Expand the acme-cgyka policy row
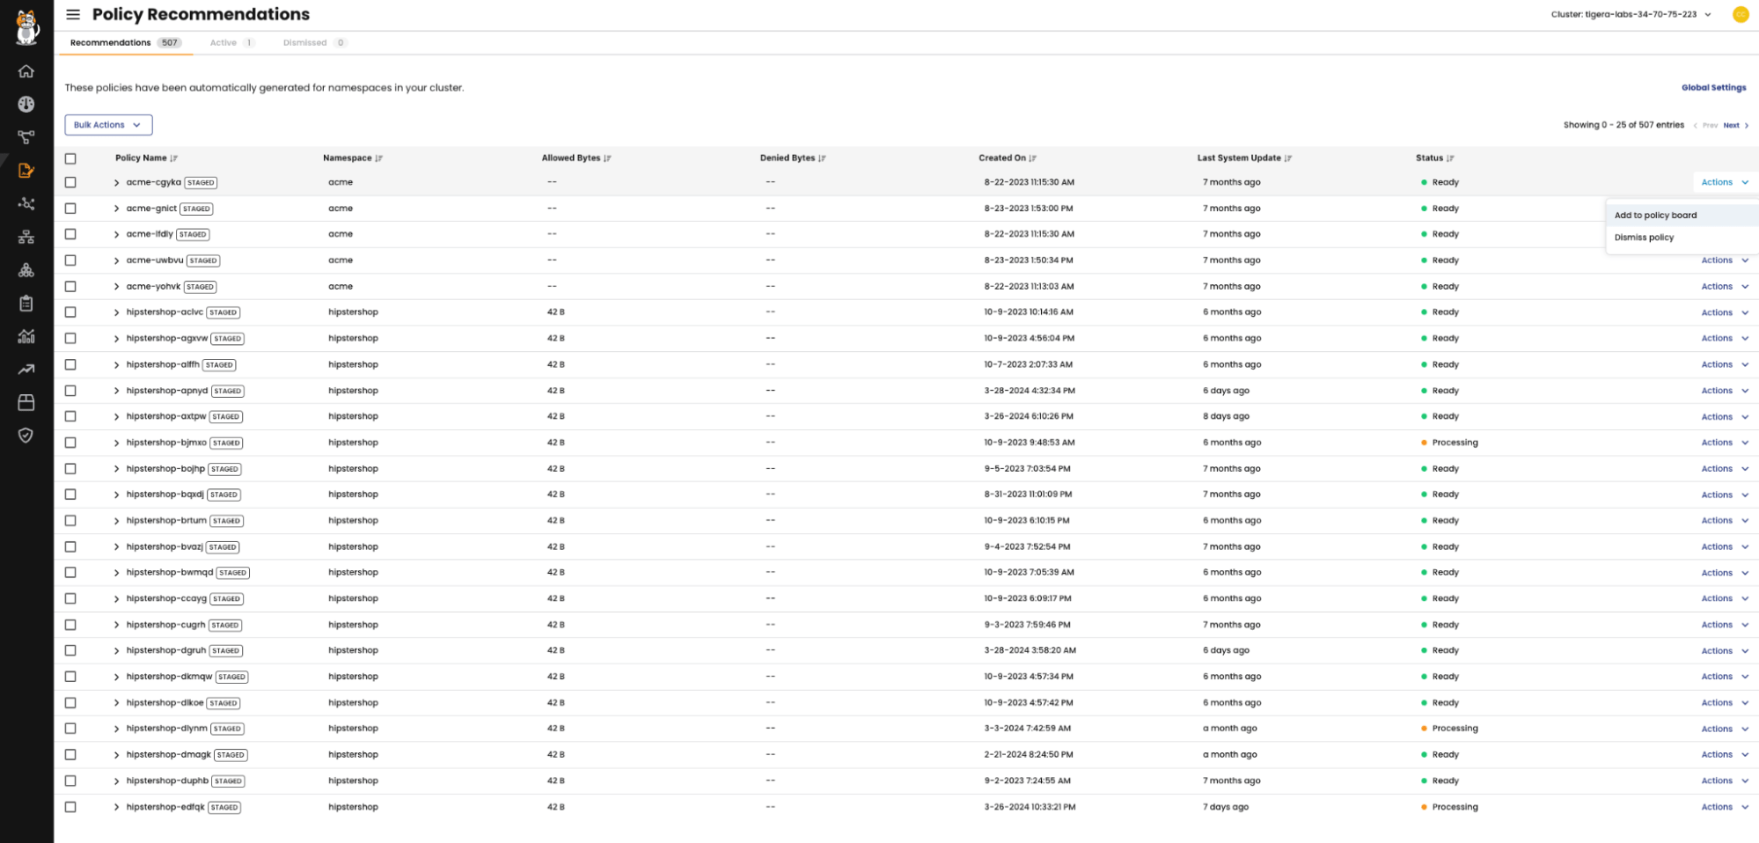The width and height of the screenshot is (1759, 843). [116, 183]
